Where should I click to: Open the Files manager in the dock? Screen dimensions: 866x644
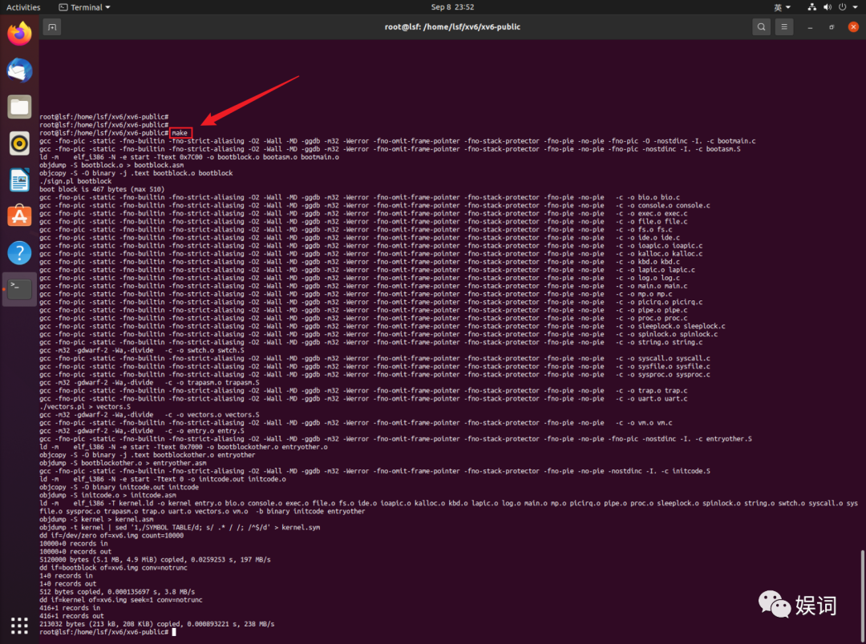tap(19, 107)
